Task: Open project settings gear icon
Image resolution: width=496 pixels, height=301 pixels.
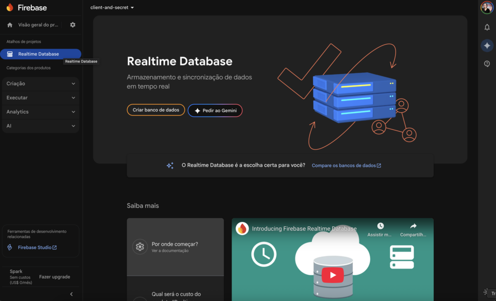Action: click(x=73, y=25)
